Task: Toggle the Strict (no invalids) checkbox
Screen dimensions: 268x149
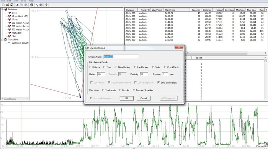Action: pyautogui.click(x=159, y=83)
